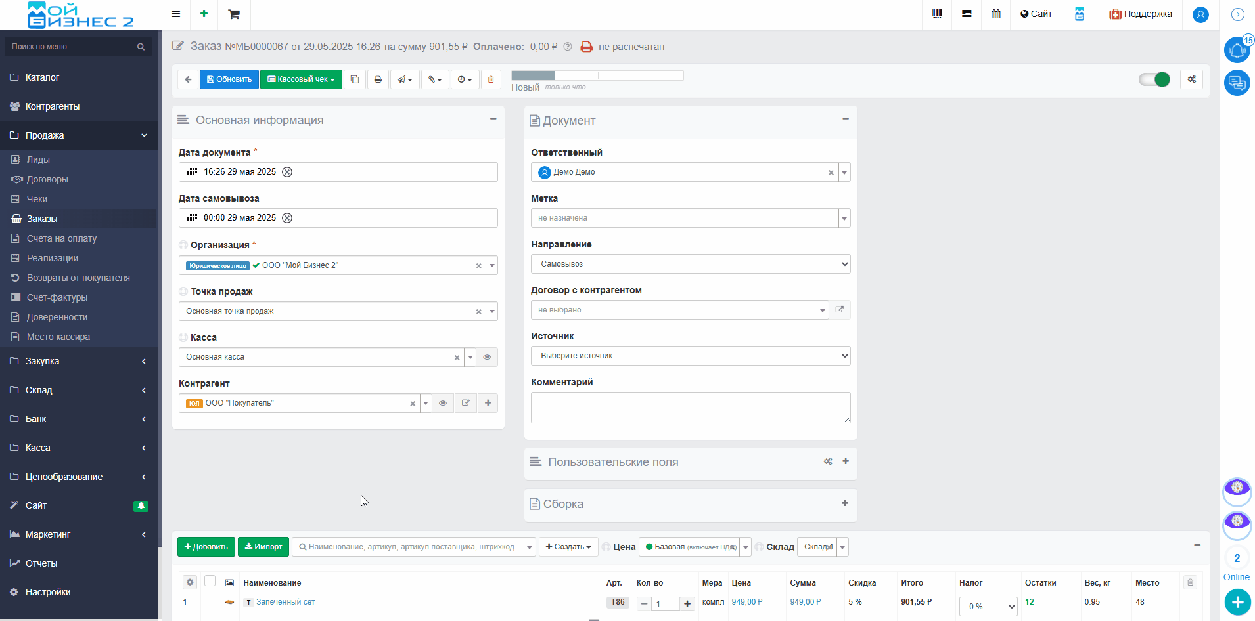This screenshot has height=621, width=1255.
Task: Click the Создать button
Action: coord(568,547)
